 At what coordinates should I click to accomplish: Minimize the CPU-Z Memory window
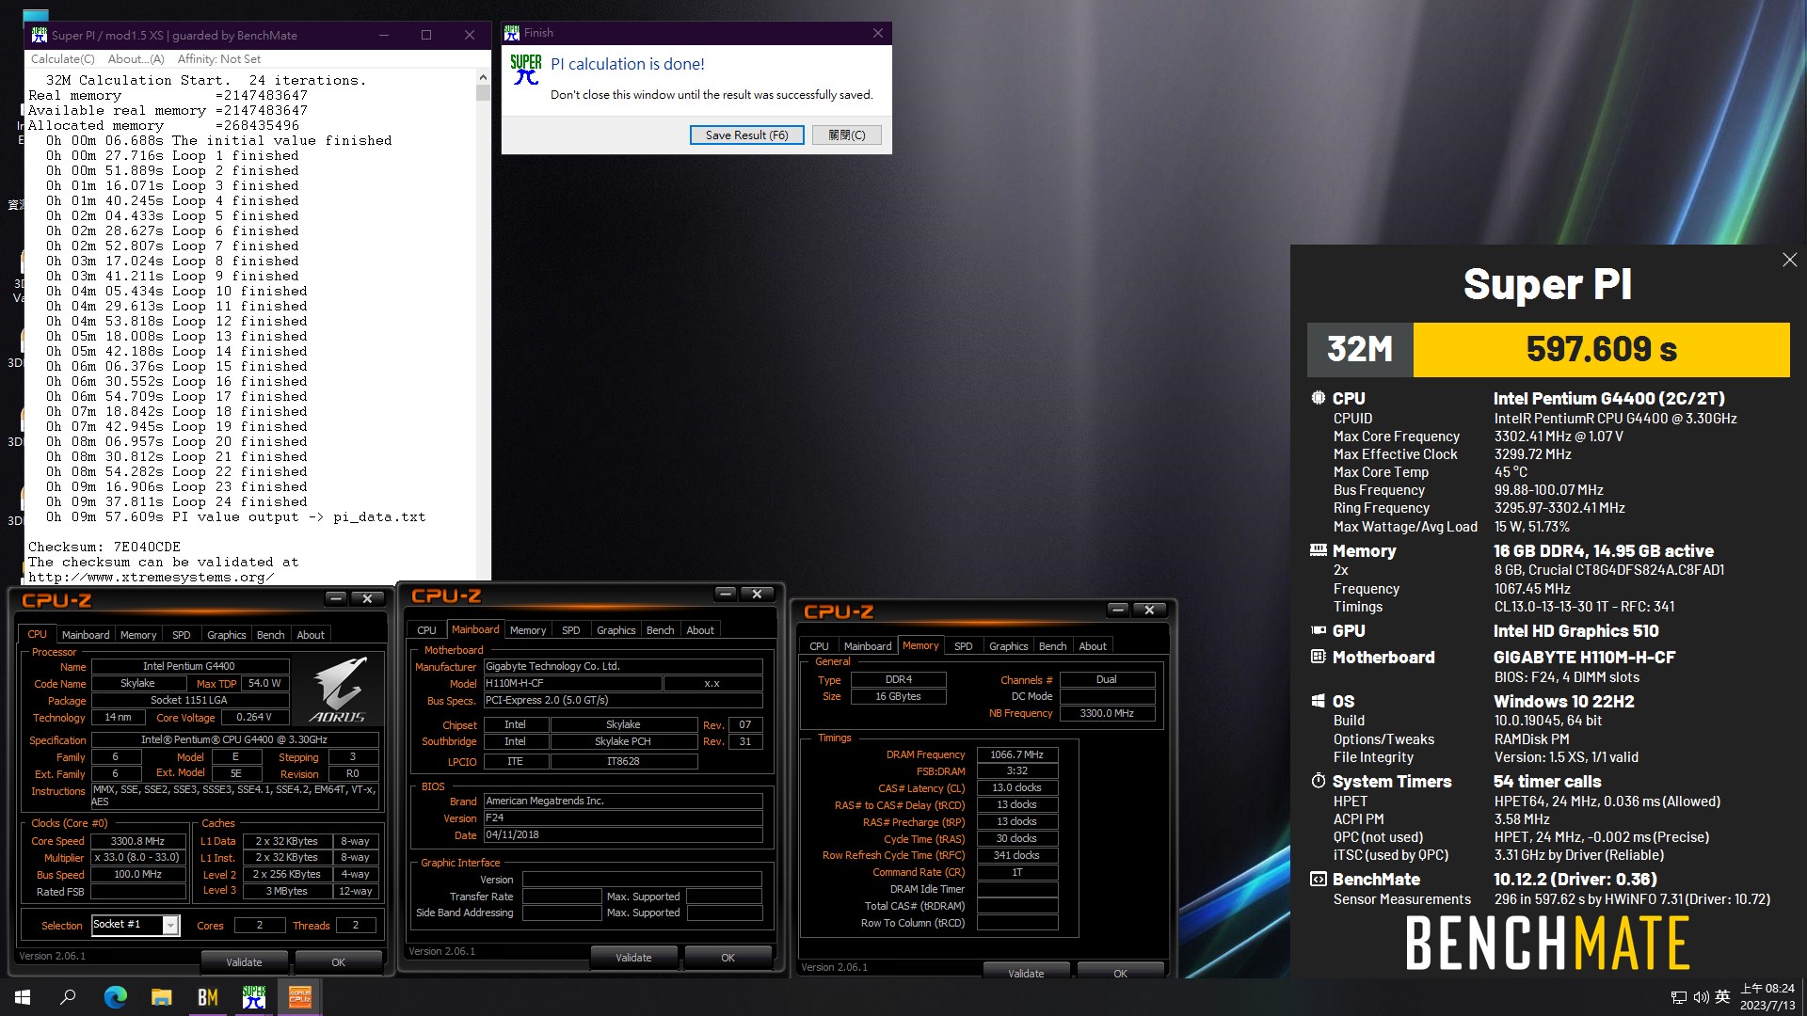click(1118, 610)
